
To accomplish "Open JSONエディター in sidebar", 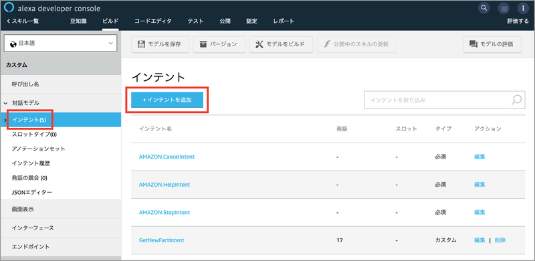I will [31, 192].
